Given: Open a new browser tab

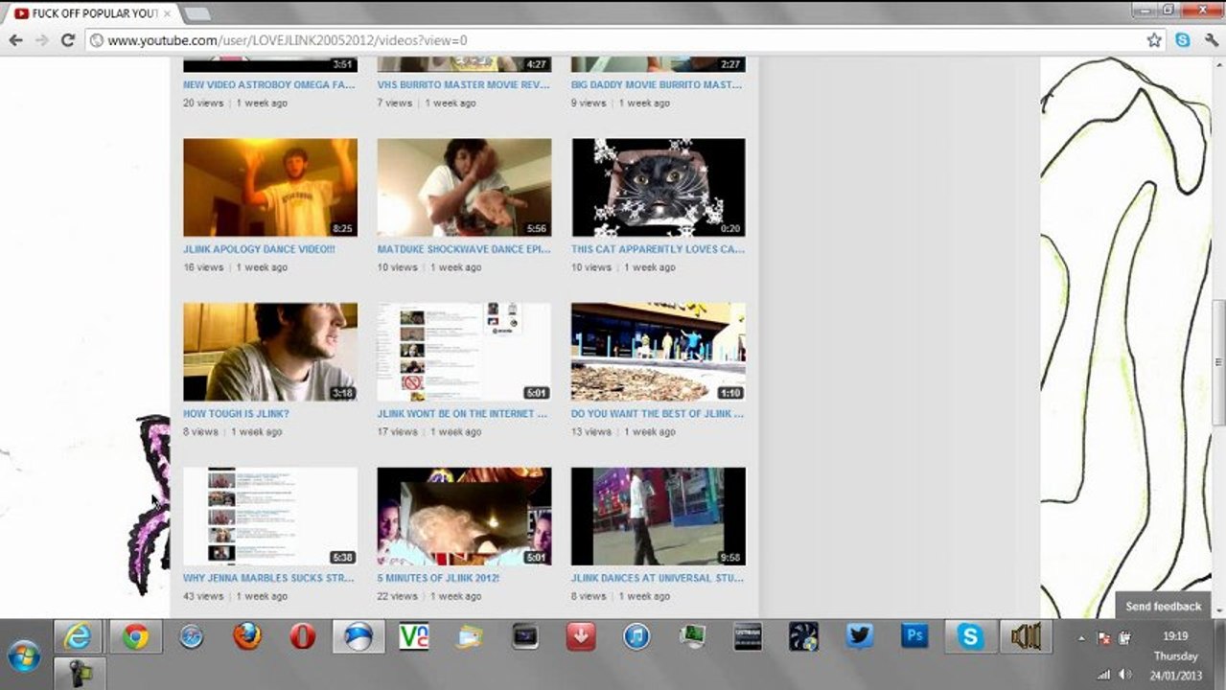Looking at the screenshot, I should pyautogui.click(x=197, y=13).
